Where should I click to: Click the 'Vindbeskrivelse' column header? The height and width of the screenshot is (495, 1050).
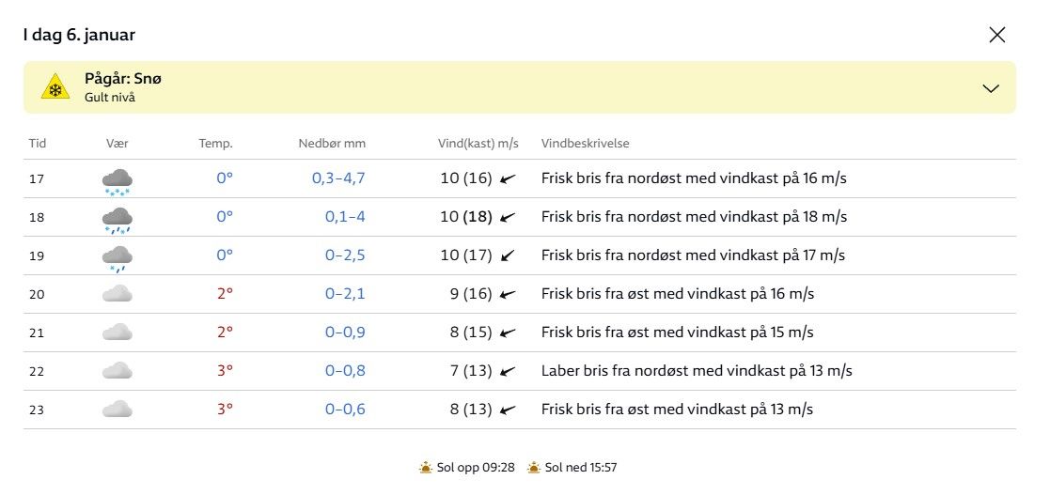pyautogui.click(x=586, y=143)
